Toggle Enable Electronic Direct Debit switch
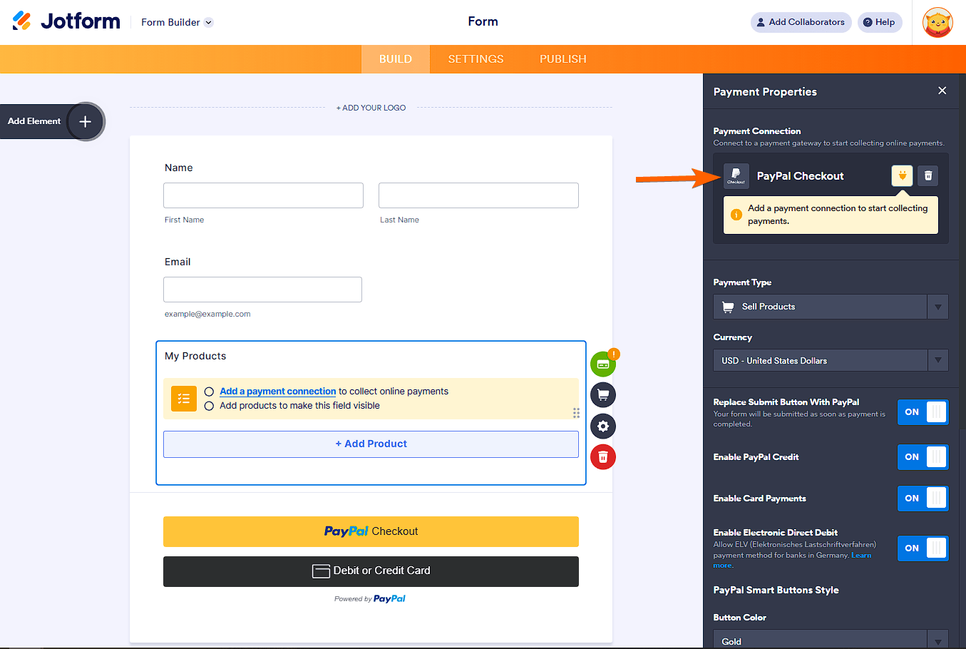 [x=923, y=548]
